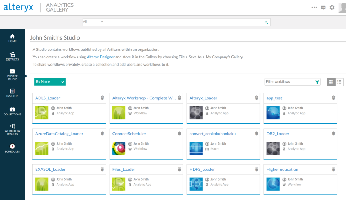Viewport: 346px width, 200px height.
Task: Click the HDFS_Loader thumbnail image
Action: coord(196,184)
